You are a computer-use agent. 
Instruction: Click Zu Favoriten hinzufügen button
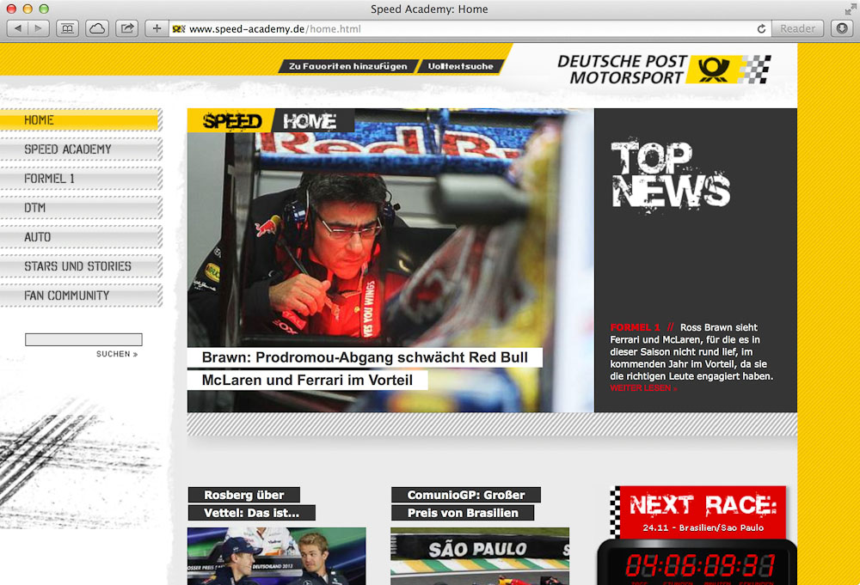[348, 66]
